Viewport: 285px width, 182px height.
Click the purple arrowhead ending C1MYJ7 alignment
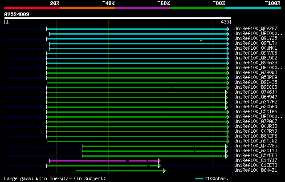tap(159, 161)
